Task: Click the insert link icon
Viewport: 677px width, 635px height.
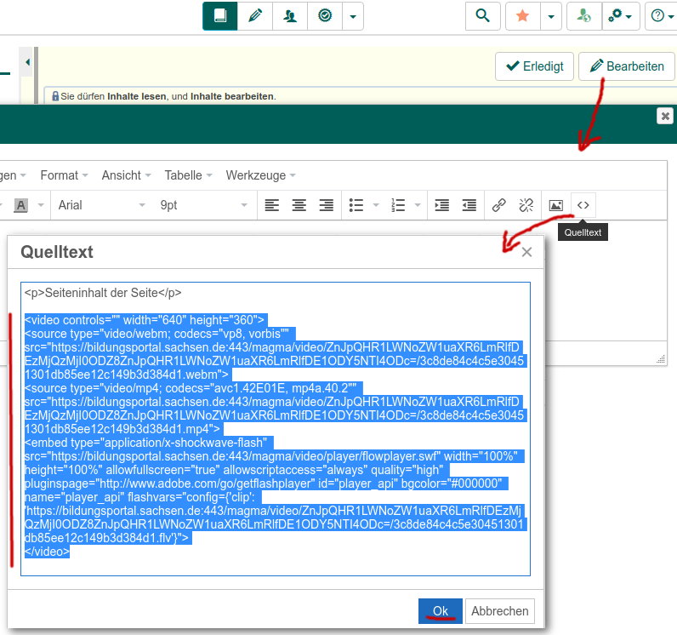Action: point(499,205)
